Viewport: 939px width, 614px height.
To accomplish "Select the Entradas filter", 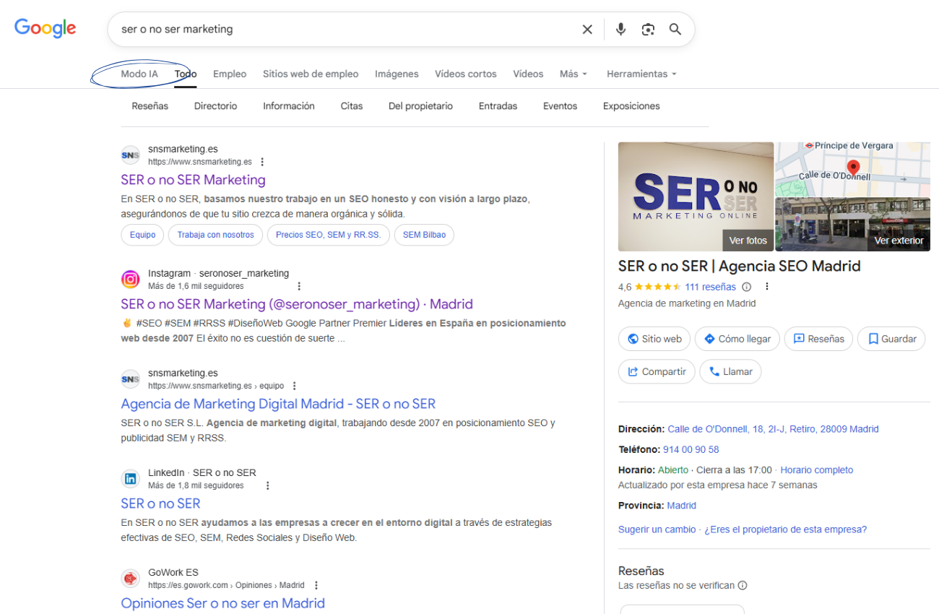I will coord(498,106).
